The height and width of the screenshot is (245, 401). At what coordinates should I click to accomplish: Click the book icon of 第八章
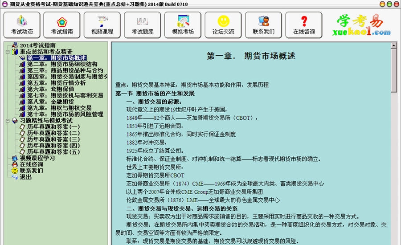point(23,102)
